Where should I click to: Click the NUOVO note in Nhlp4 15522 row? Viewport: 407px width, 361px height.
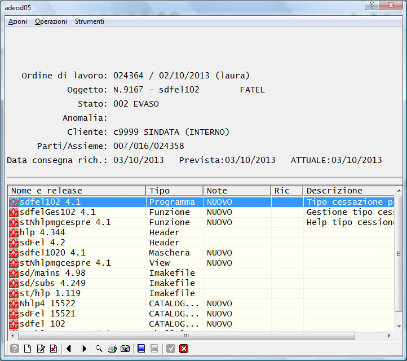tap(219, 303)
